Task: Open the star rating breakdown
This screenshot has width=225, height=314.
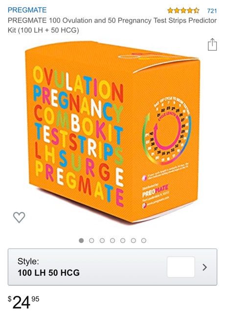Action: [x=183, y=10]
